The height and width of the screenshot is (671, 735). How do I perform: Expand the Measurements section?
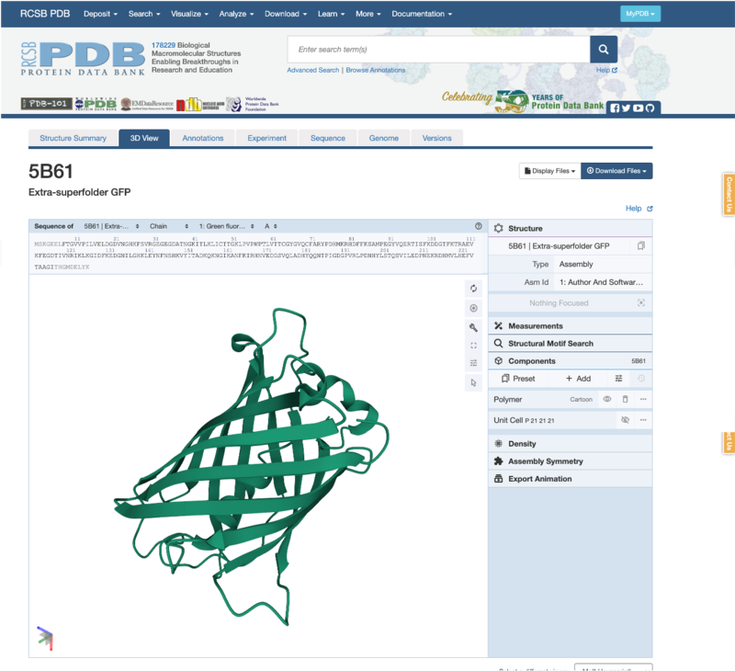pos(535,326)
